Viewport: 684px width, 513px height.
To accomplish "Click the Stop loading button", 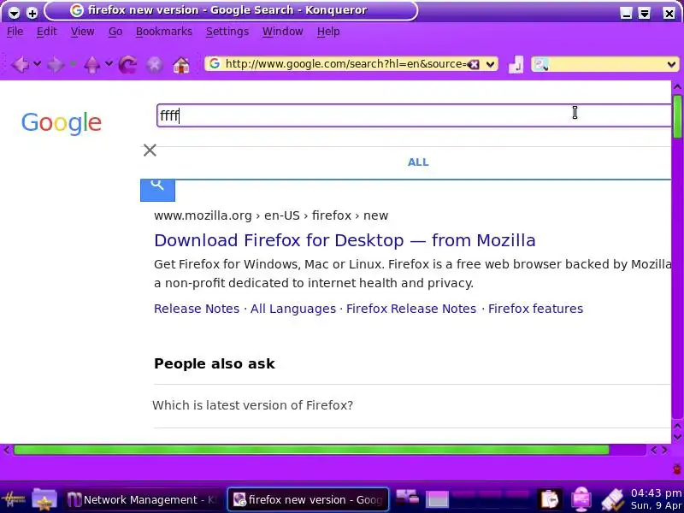I will [155, 65].
